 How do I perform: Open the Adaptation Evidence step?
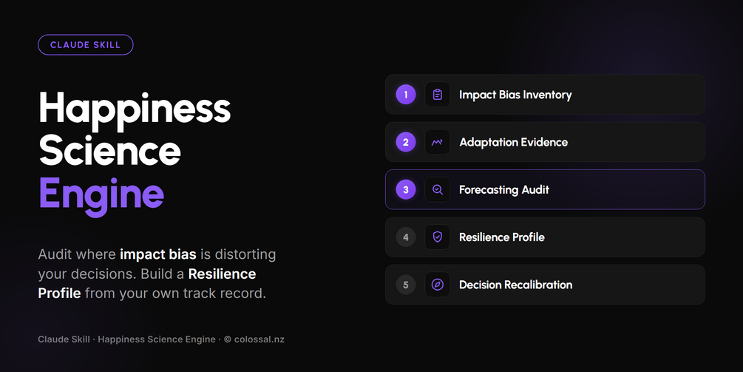point(545,142)
